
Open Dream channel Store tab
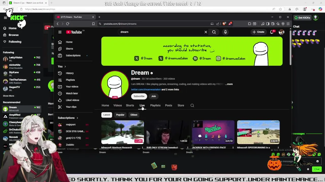pos(181,105)
